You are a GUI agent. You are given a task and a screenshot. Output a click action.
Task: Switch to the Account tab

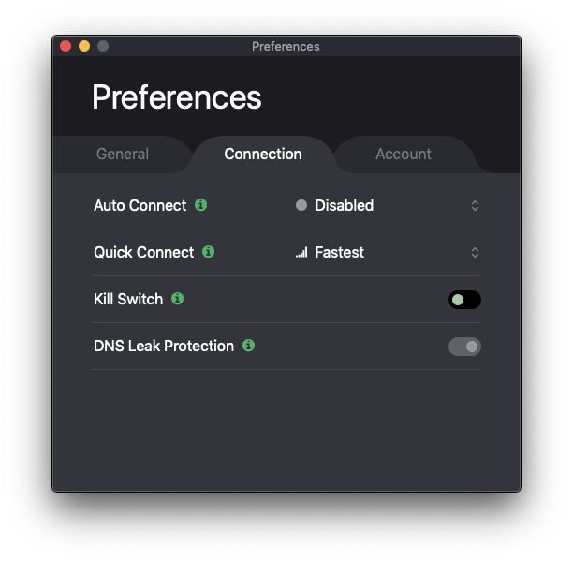[x=404, y=154]
